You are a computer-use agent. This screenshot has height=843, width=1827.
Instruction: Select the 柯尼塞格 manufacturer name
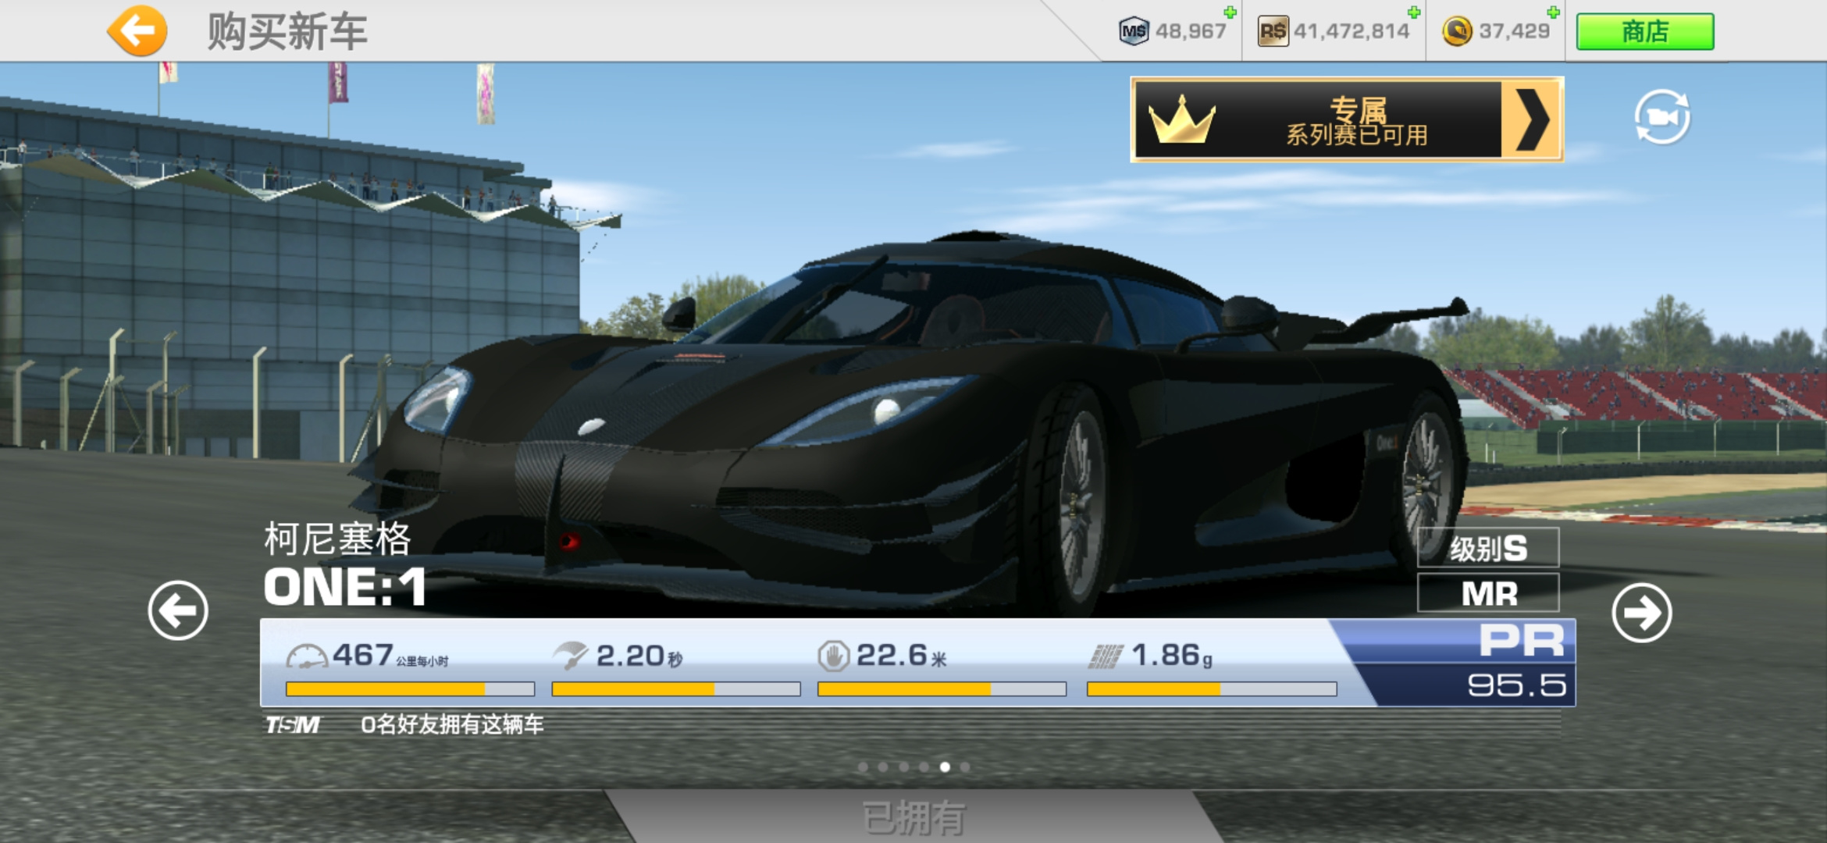[337, 539]
